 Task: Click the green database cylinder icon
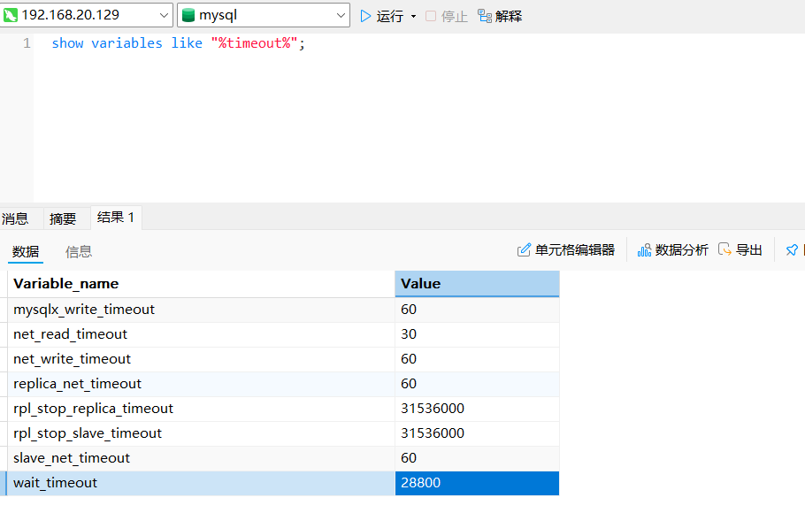click(x=188, y=15)
